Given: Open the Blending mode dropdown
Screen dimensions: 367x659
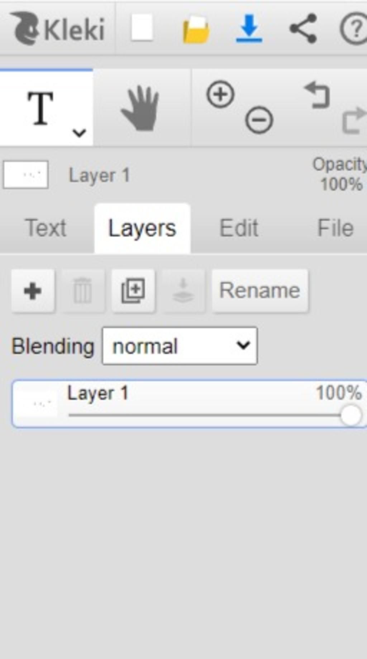Looking at the screenshot, I should tap(180, 346).
